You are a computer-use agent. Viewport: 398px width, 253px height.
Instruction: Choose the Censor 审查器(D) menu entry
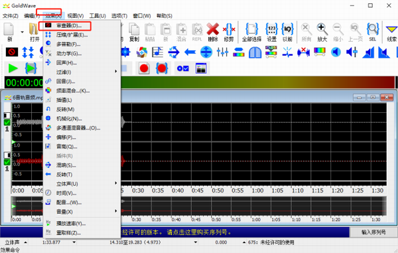pyautogui.click(x=82, y=26)
